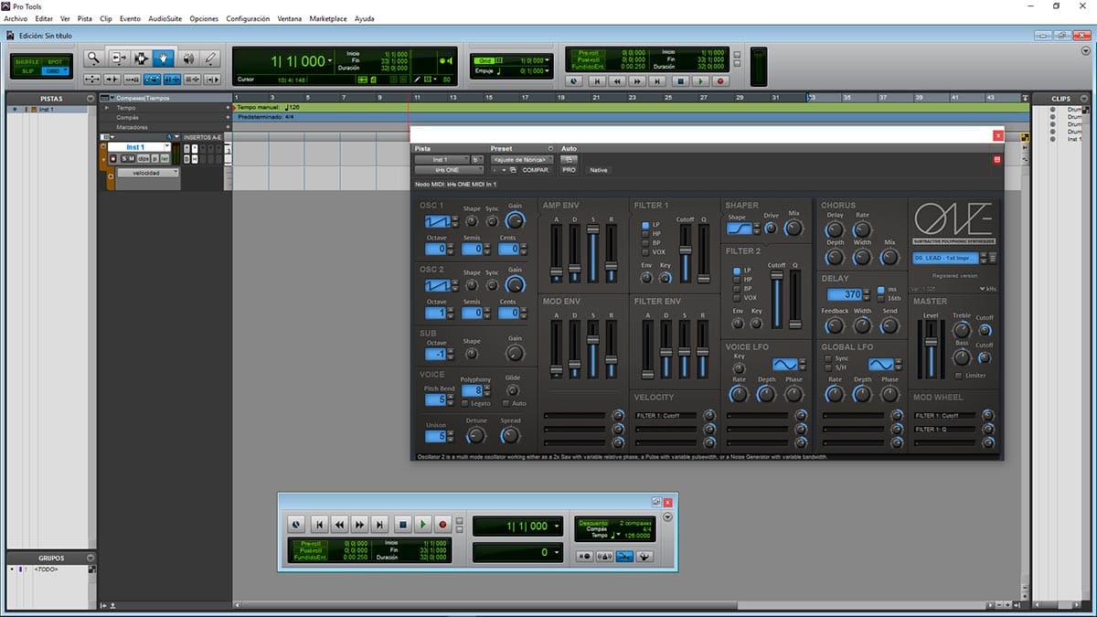Click the COMPAR. button in plugin header
Image resolution: width=1097 pixels, height=617 pixels.
click(536, 170)
